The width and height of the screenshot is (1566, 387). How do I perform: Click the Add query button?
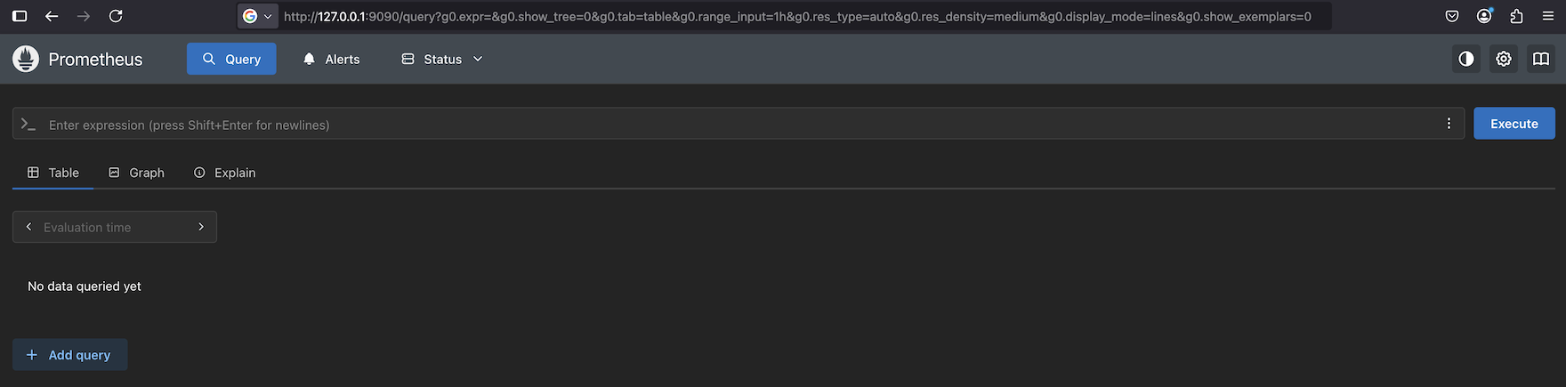click(69, 355)
